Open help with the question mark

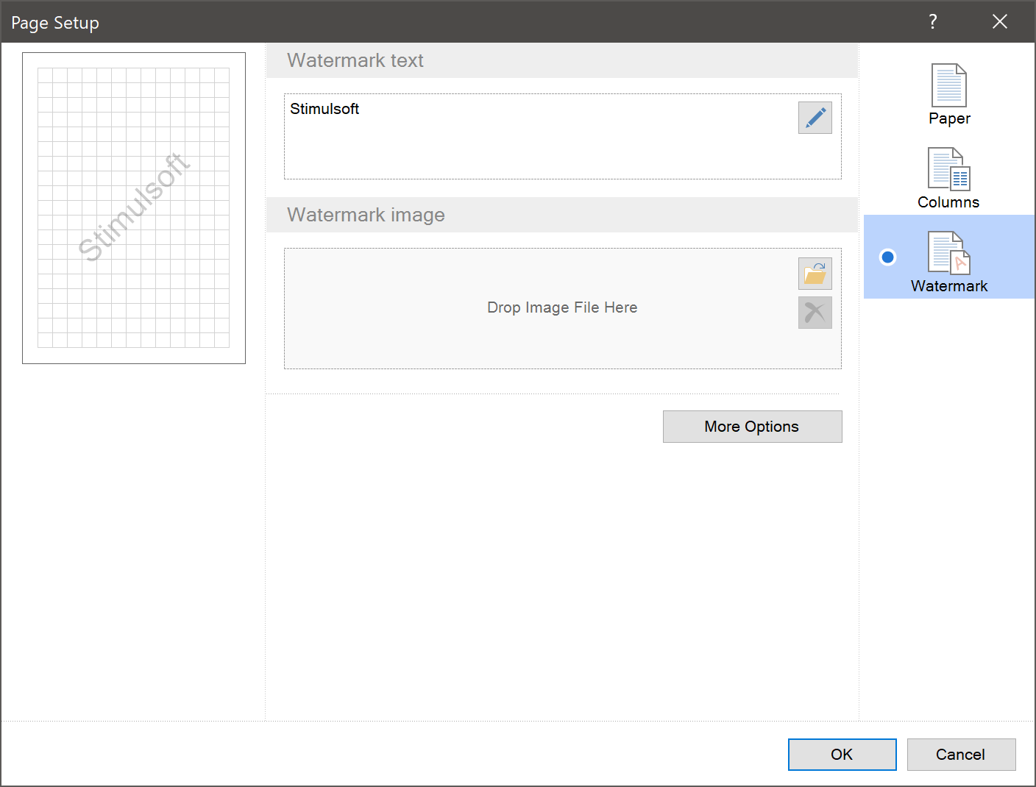point(933,21)
